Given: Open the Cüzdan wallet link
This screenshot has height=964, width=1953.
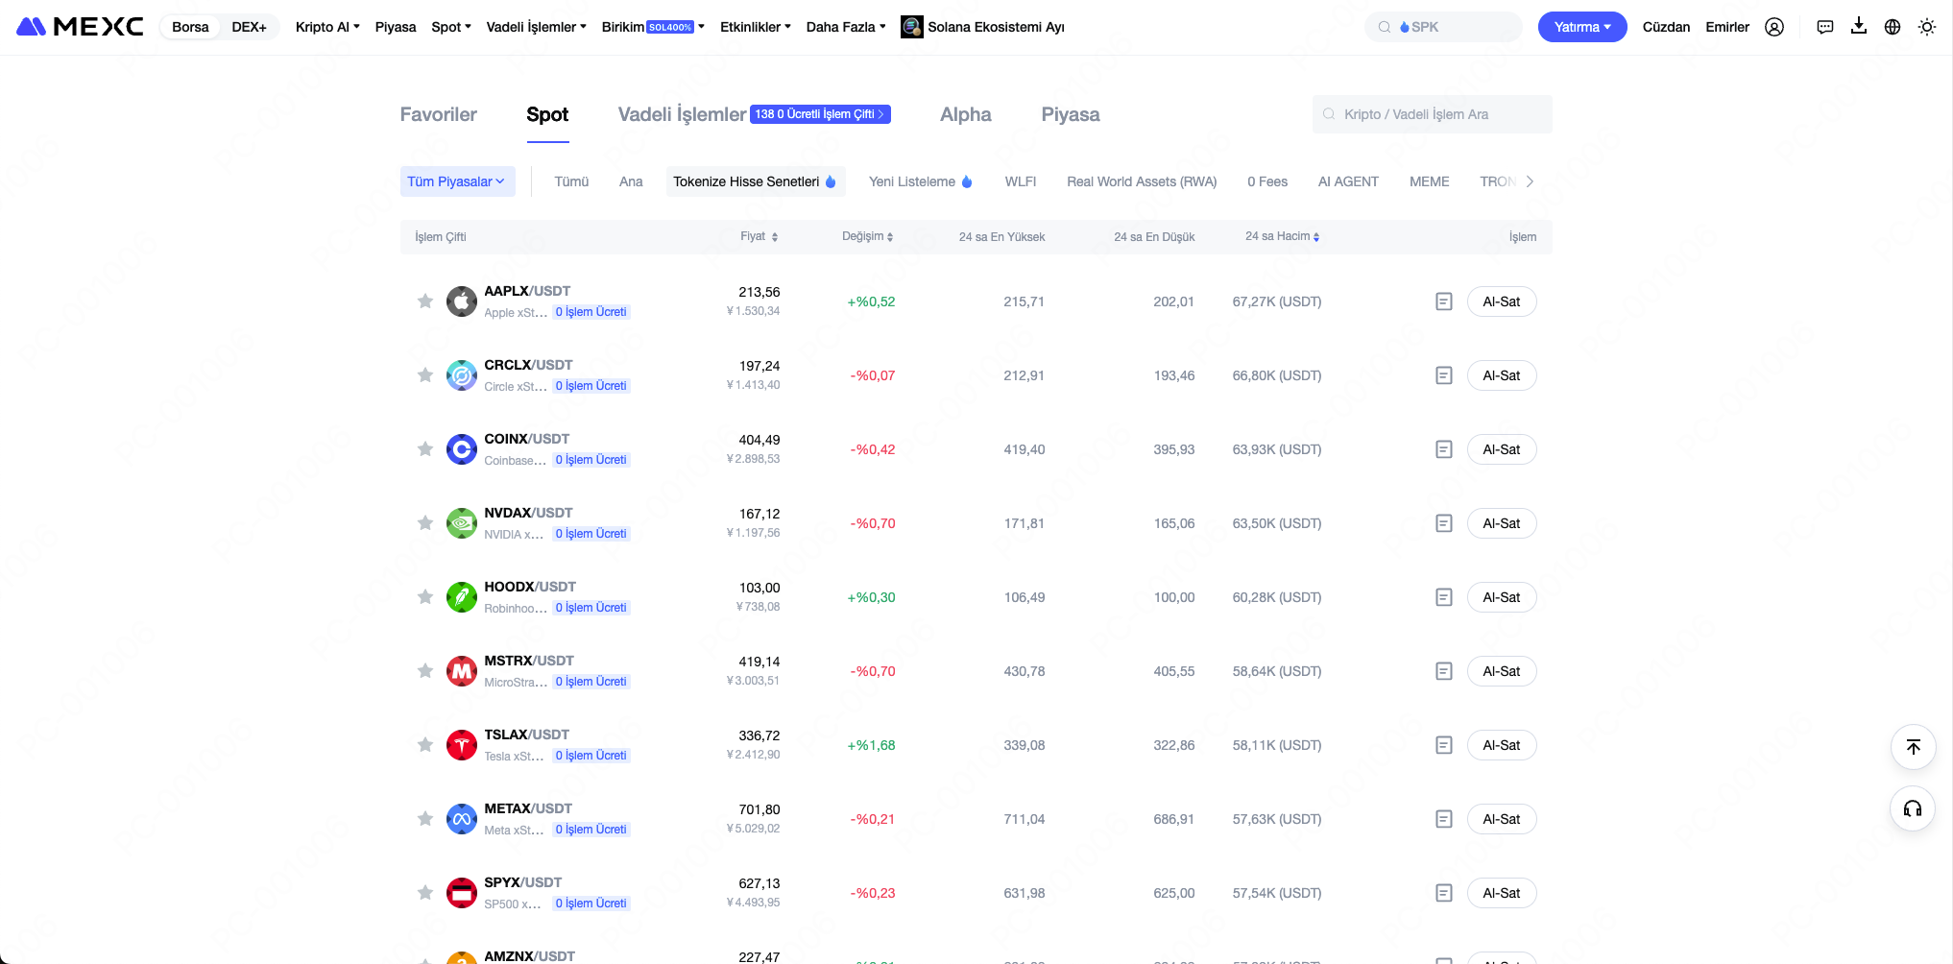Looking at the screenshot, I should [1666, 27].
